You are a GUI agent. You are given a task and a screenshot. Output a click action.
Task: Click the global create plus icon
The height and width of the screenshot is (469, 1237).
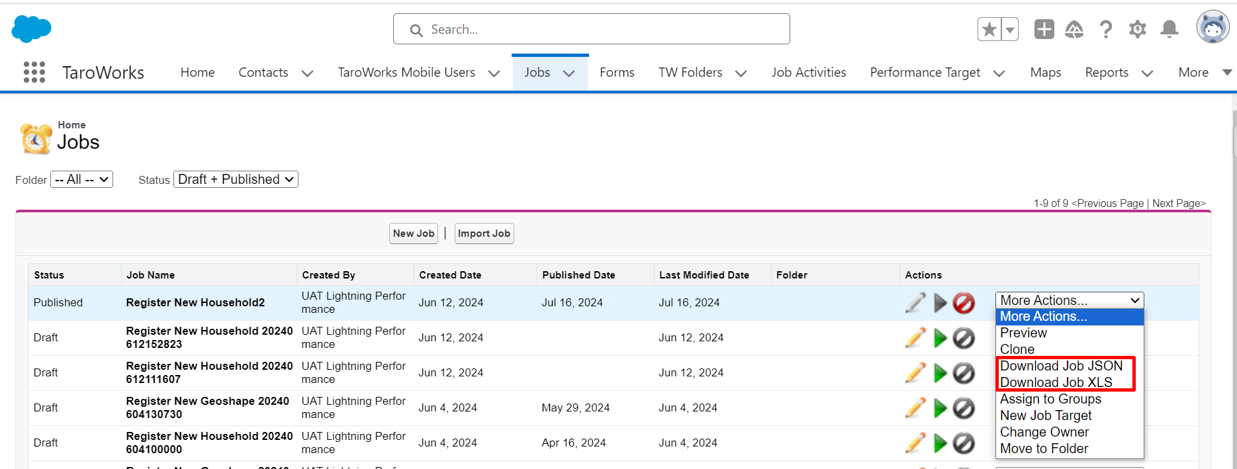tap(1044, 29)
